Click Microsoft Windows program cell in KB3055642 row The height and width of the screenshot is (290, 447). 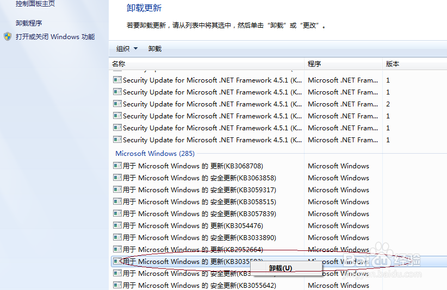pyautogui.click(x=338, y=285)
